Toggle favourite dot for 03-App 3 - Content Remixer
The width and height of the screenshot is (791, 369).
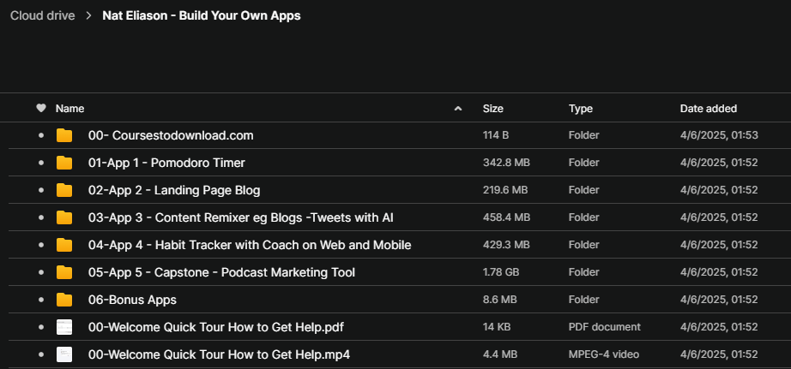pyautogui.click(x=41, y=217)
